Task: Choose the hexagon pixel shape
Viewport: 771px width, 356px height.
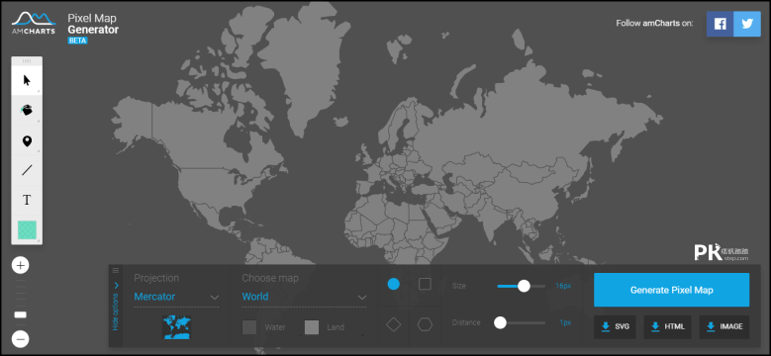Action: click(x=425, y=324)
